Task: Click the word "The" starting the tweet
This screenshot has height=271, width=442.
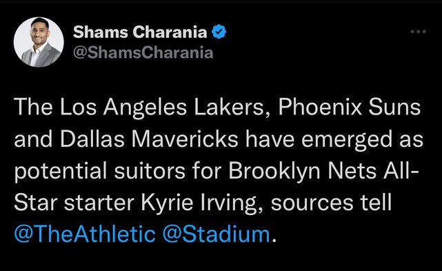Action: coord(33,107)
